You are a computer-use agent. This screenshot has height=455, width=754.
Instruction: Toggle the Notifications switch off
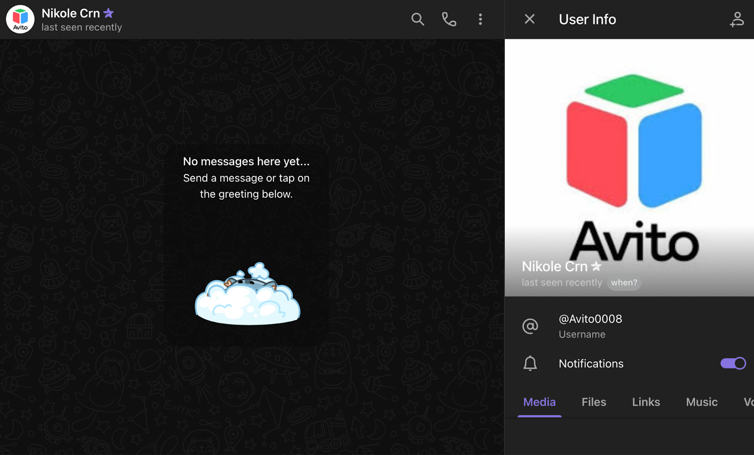point(733,363)
